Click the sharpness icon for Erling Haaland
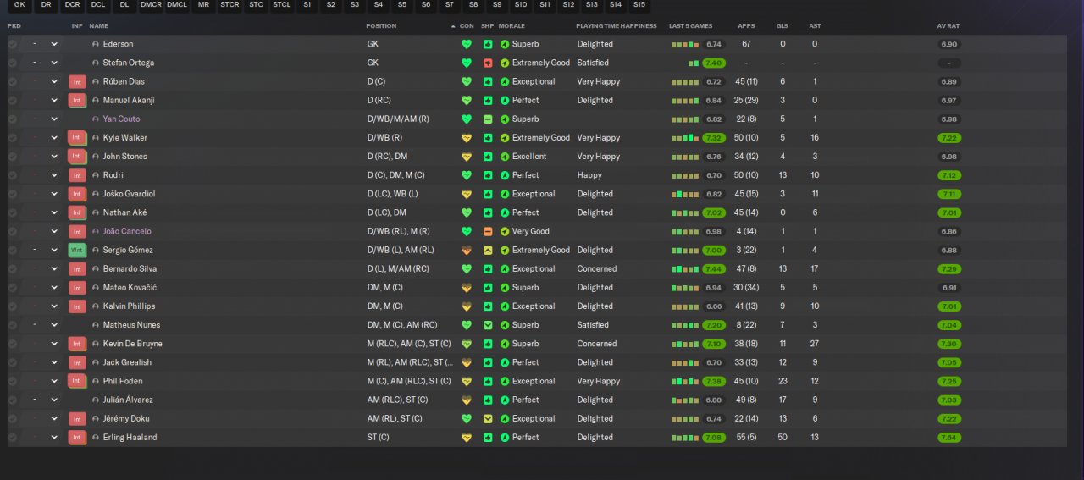1084x480 pixels. (488, 437)
